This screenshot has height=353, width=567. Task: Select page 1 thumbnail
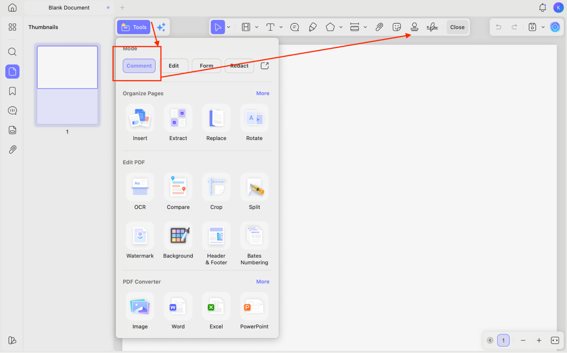(67, 85)
